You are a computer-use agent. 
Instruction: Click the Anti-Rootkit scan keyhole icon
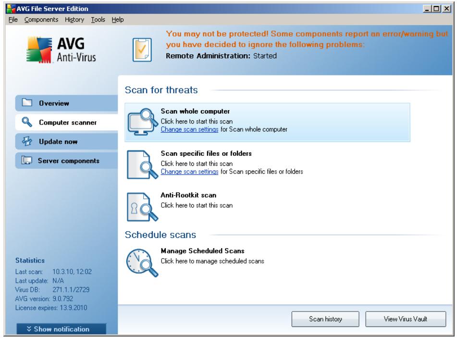(x=142, y=206)
